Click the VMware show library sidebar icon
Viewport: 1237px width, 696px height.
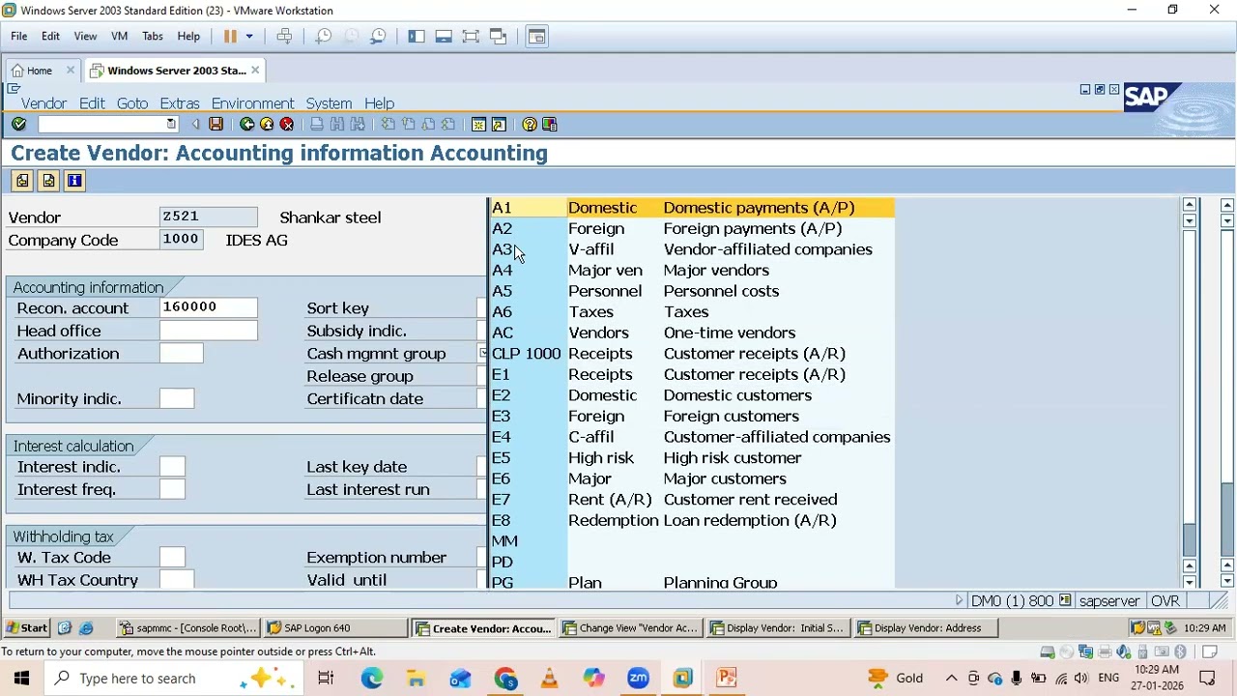(417, 36)
